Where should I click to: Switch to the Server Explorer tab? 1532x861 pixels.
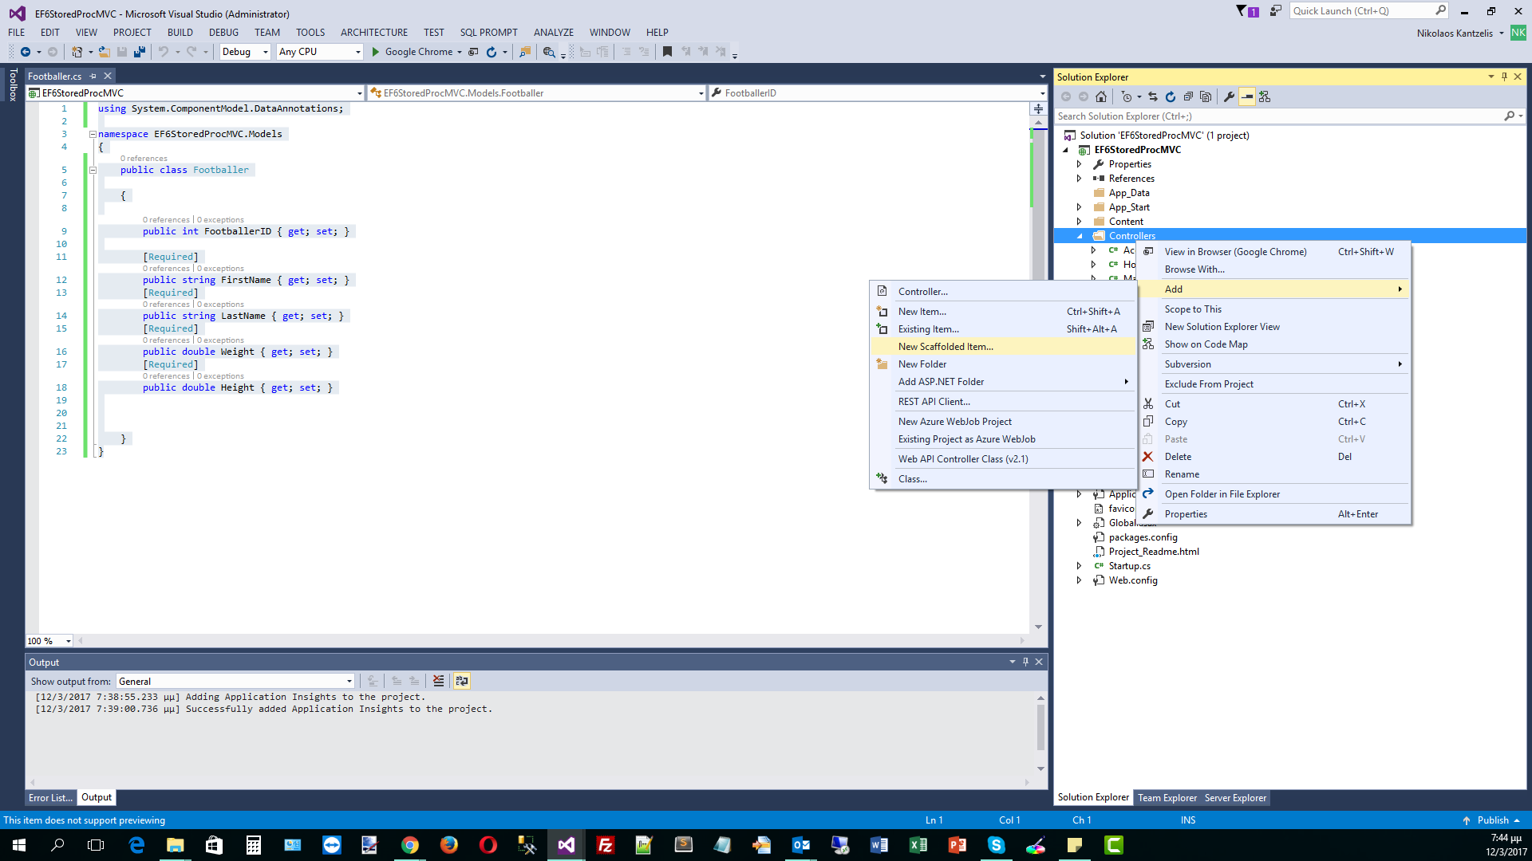1235,798
